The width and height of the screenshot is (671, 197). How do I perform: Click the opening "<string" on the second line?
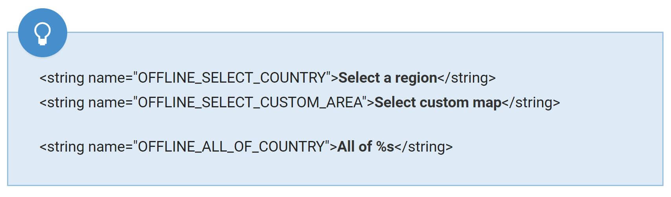(x=62, y=103)
